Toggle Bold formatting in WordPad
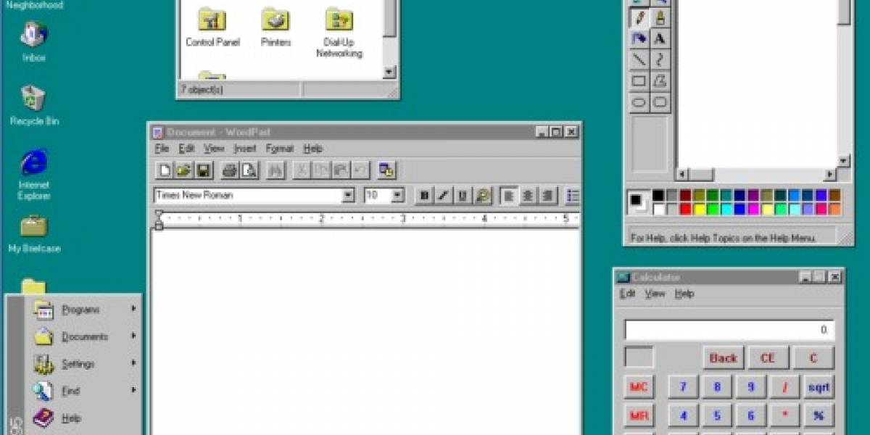This screenshot has height=435, width=870. tap(424, 195)
